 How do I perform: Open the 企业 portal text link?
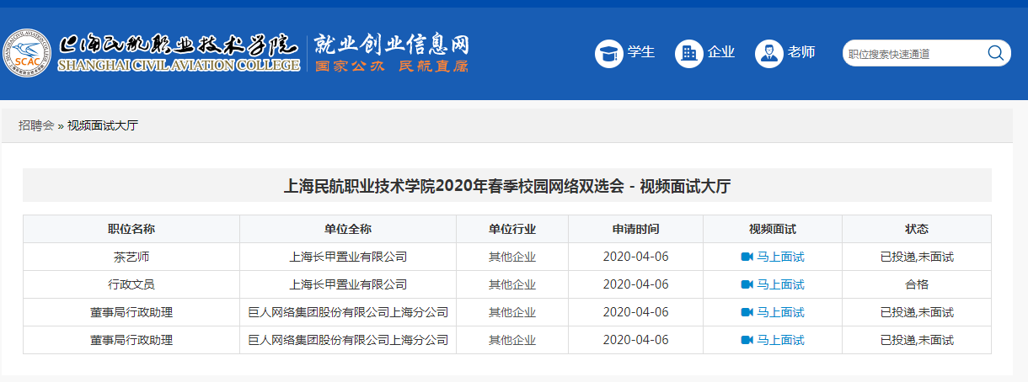click(721, 52)
